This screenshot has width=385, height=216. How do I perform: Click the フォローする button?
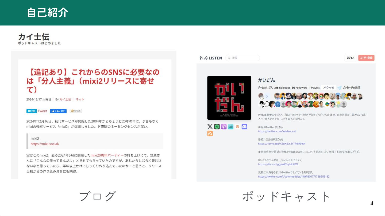pos(328,87)
